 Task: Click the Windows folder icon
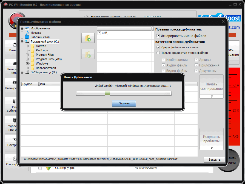click(x=33, y=63)
